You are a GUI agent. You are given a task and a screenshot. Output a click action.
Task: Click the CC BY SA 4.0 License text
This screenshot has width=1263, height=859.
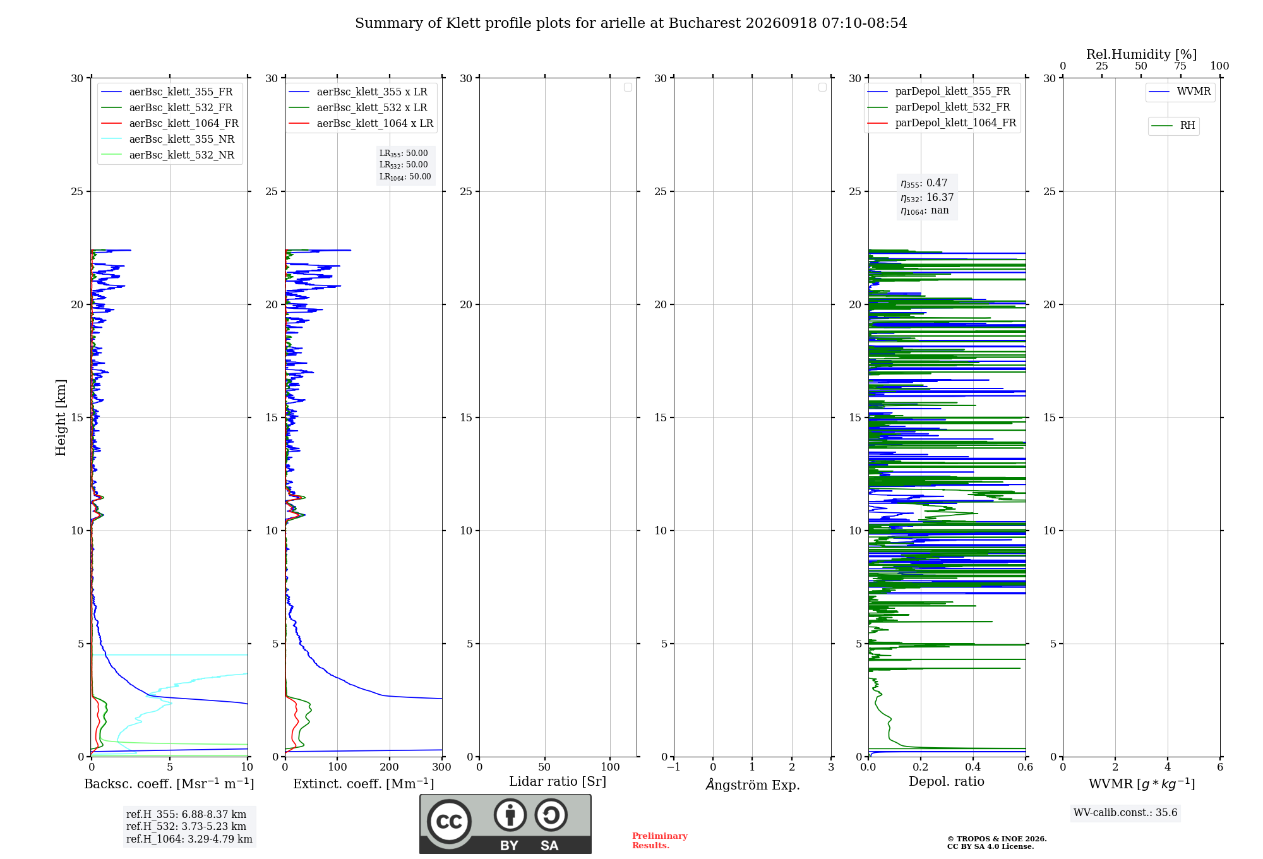click(991, 846)
